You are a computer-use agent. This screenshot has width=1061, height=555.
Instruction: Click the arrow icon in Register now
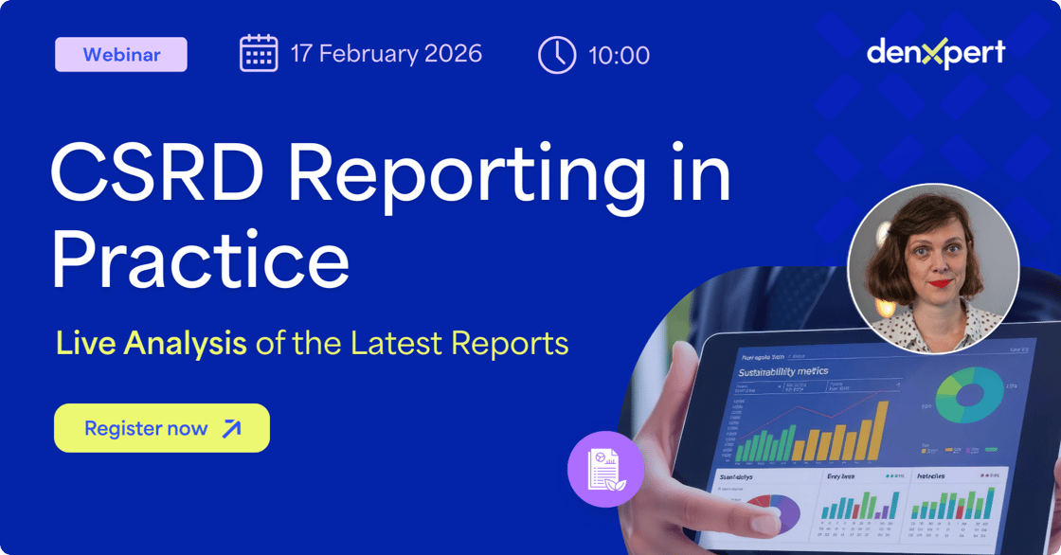pos(231,429)
